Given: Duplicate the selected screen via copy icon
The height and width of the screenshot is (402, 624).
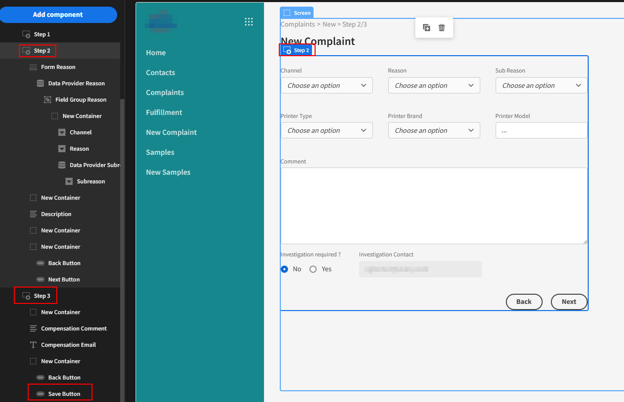Looking at the screenshot, I should (427, 28).
